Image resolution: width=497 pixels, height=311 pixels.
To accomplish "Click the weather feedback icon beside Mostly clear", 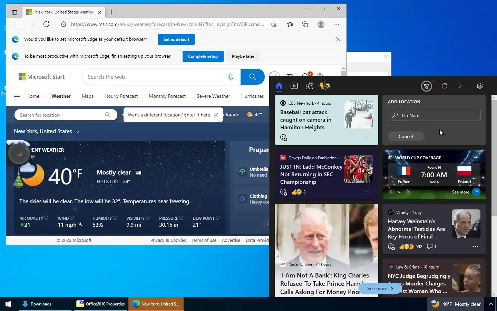I will tap(138, 172).
